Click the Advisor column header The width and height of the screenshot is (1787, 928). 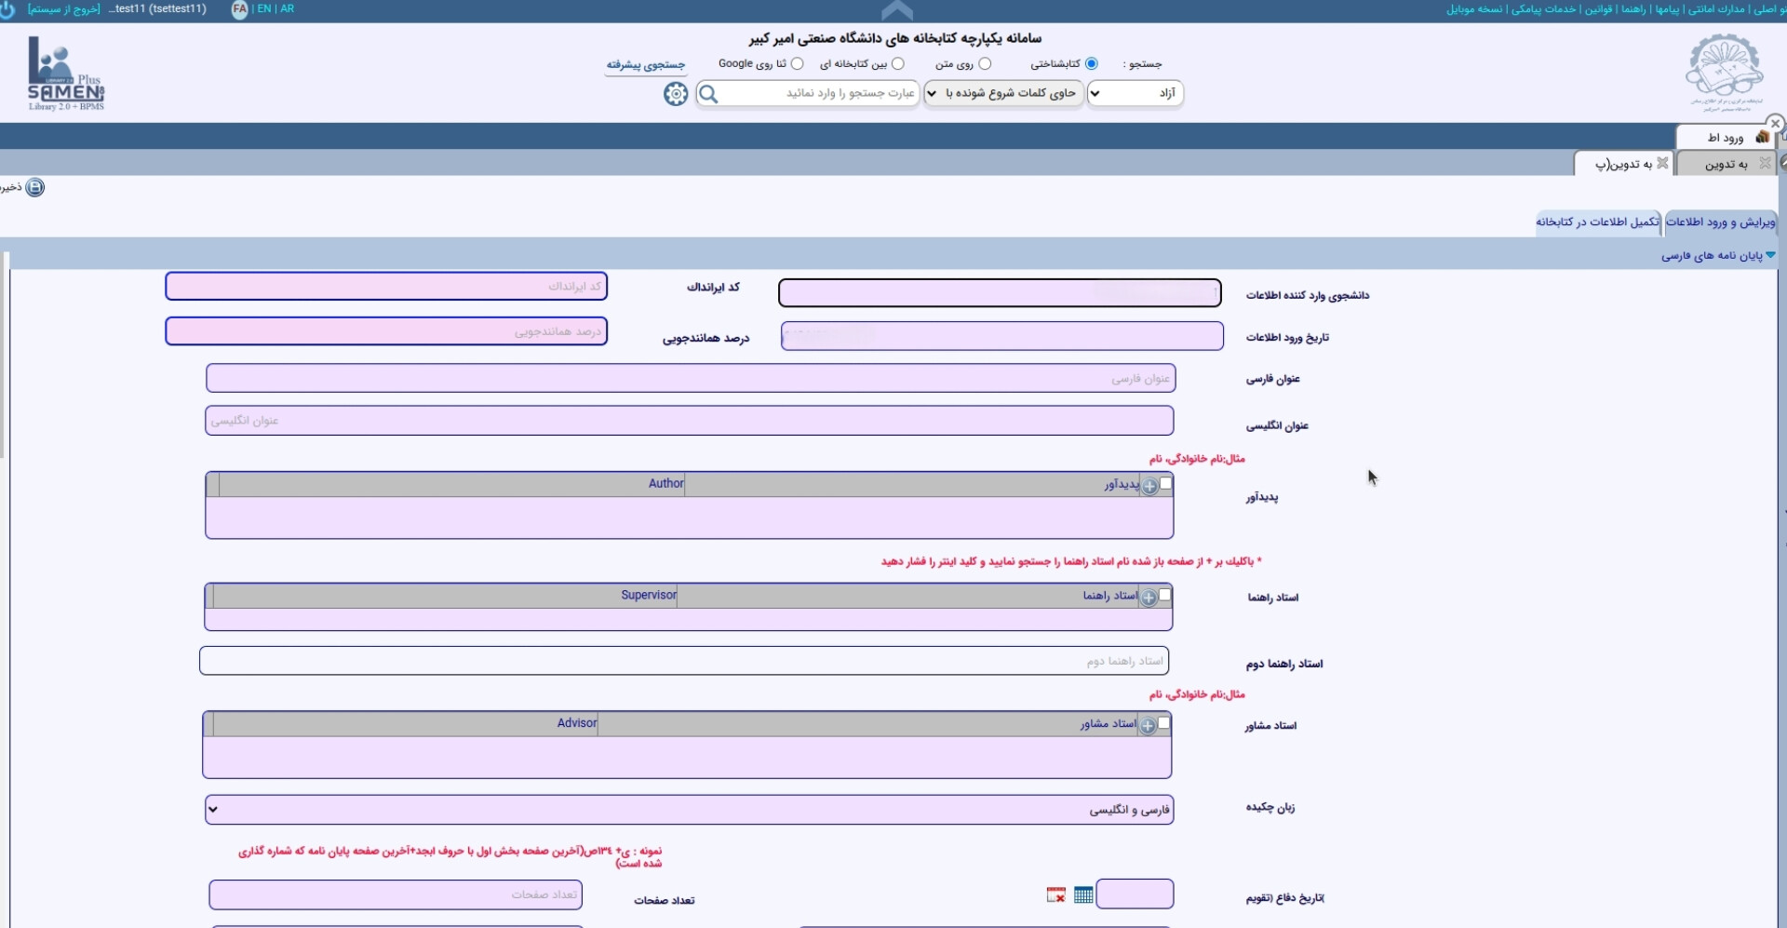click(405, 724)
